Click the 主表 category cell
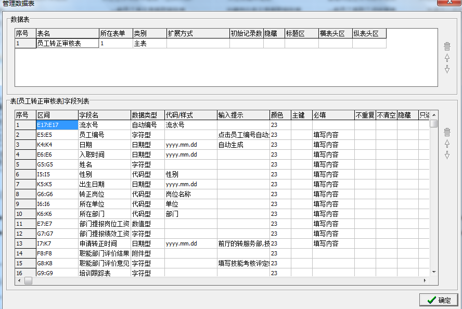 150,43
